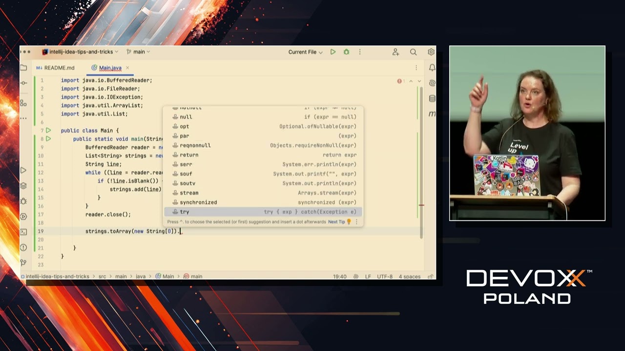Jump to next highlighted error arrow
This screenshot has width=625, height=351.
tap(419, 81)
